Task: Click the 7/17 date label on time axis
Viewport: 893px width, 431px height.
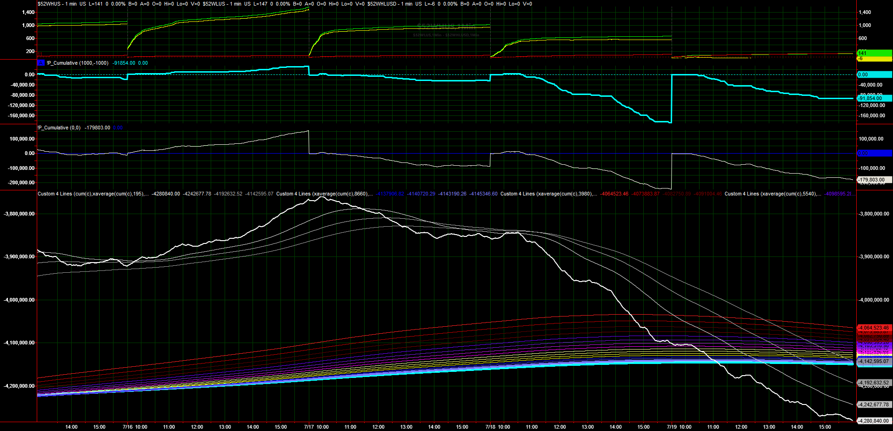Action: 309,427
